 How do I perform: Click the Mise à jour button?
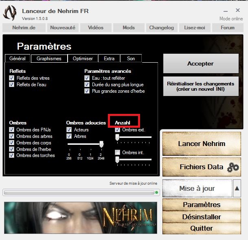pos(197,188)
